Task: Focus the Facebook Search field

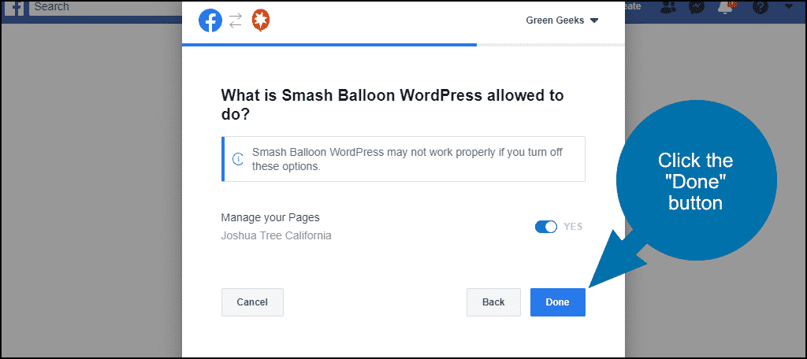Action: click(x=106, y=7)
